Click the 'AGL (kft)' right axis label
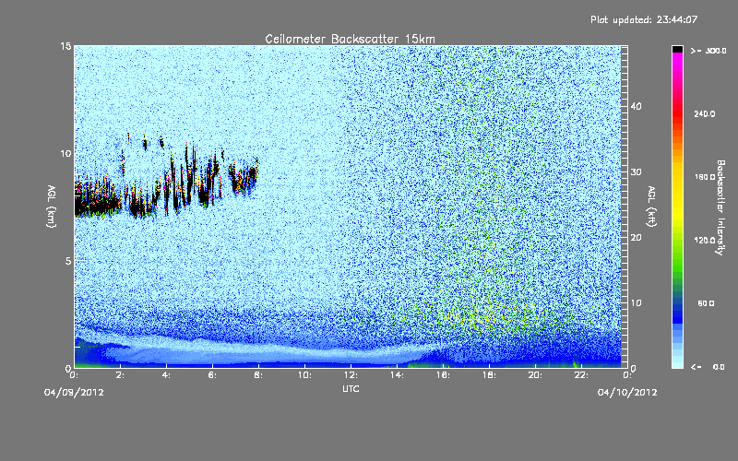738x461 pixels. click(651, 207)
